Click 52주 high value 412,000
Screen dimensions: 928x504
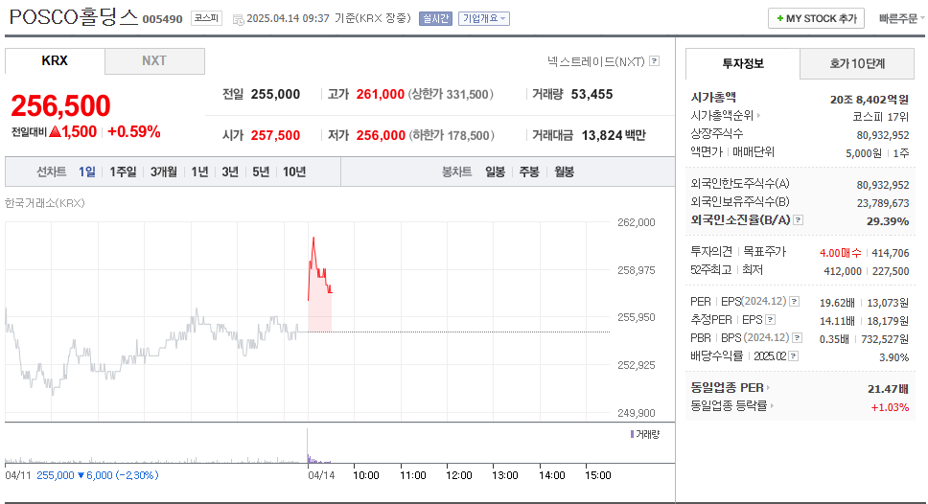[x=843, y=271]
